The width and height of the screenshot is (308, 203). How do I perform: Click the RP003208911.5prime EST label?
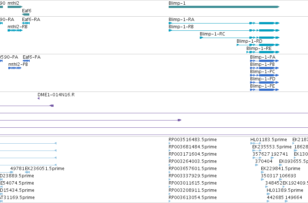coord(193,190)
